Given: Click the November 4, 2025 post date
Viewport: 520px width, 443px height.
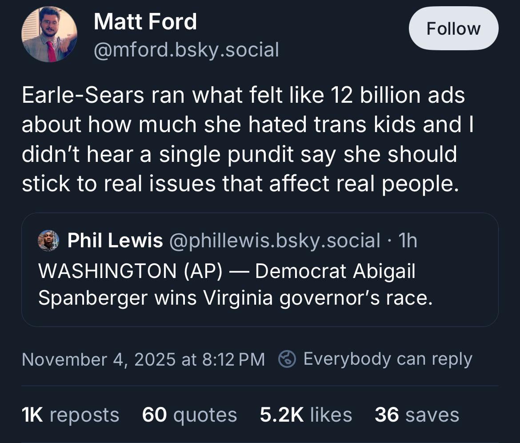Looking at the screenshot, I should [x=143, y=359].
